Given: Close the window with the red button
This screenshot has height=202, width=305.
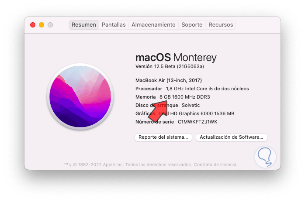Looking at the screenshot, I should (x=33, y=25).
